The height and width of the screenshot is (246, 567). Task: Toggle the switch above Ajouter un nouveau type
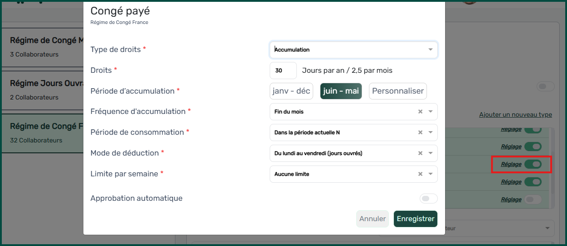(x=545, y=86)
